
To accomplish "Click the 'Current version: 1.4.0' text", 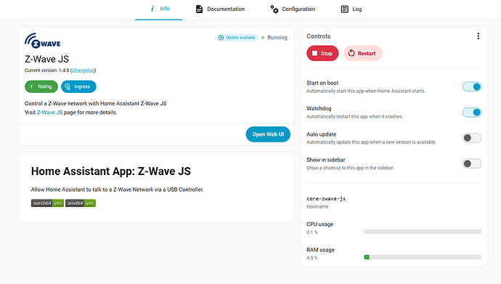I will click(47, 70).
